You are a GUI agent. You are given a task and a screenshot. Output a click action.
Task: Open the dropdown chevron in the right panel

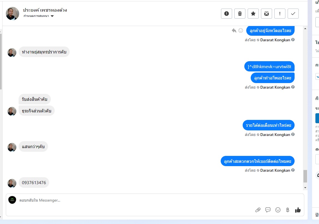pos(318,77)
